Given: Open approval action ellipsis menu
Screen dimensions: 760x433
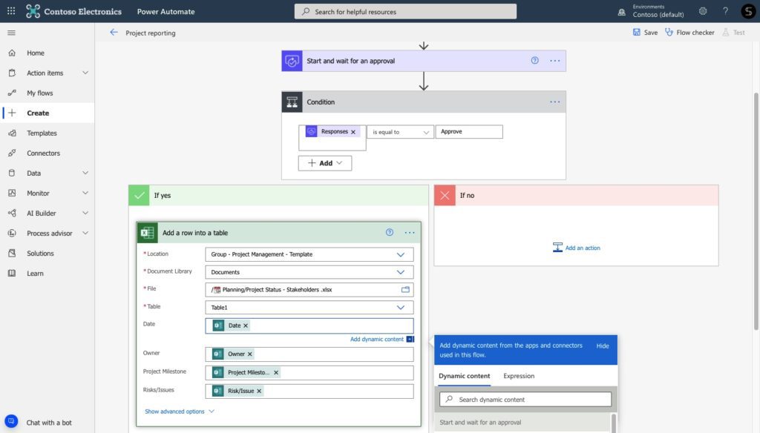Looking at the screenshot, I should click(555, 61).
